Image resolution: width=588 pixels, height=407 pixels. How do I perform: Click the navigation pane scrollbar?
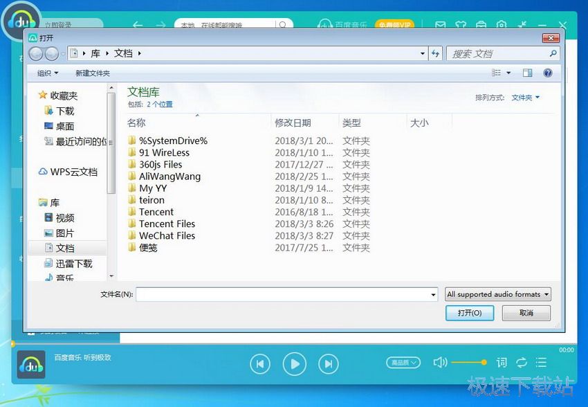pyautogui.click(x=111, y=143)
